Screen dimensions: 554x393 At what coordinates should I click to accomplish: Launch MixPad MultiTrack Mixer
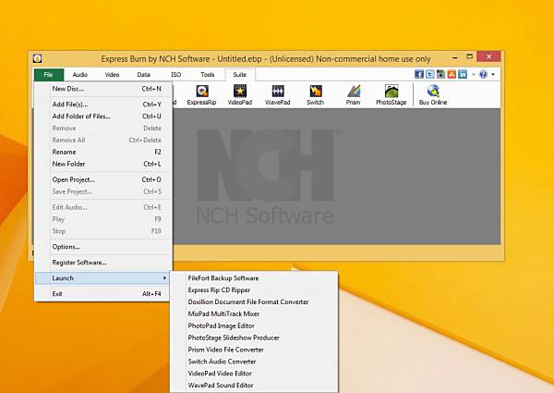pos(254,313)
